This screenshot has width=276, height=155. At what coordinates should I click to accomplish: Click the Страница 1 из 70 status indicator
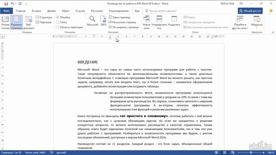click(x=11, y=153)
